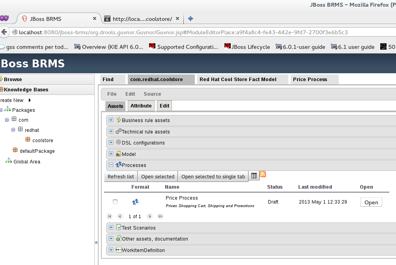396x265 pixels.
Task: Go to first page of list
Action: 109,216
